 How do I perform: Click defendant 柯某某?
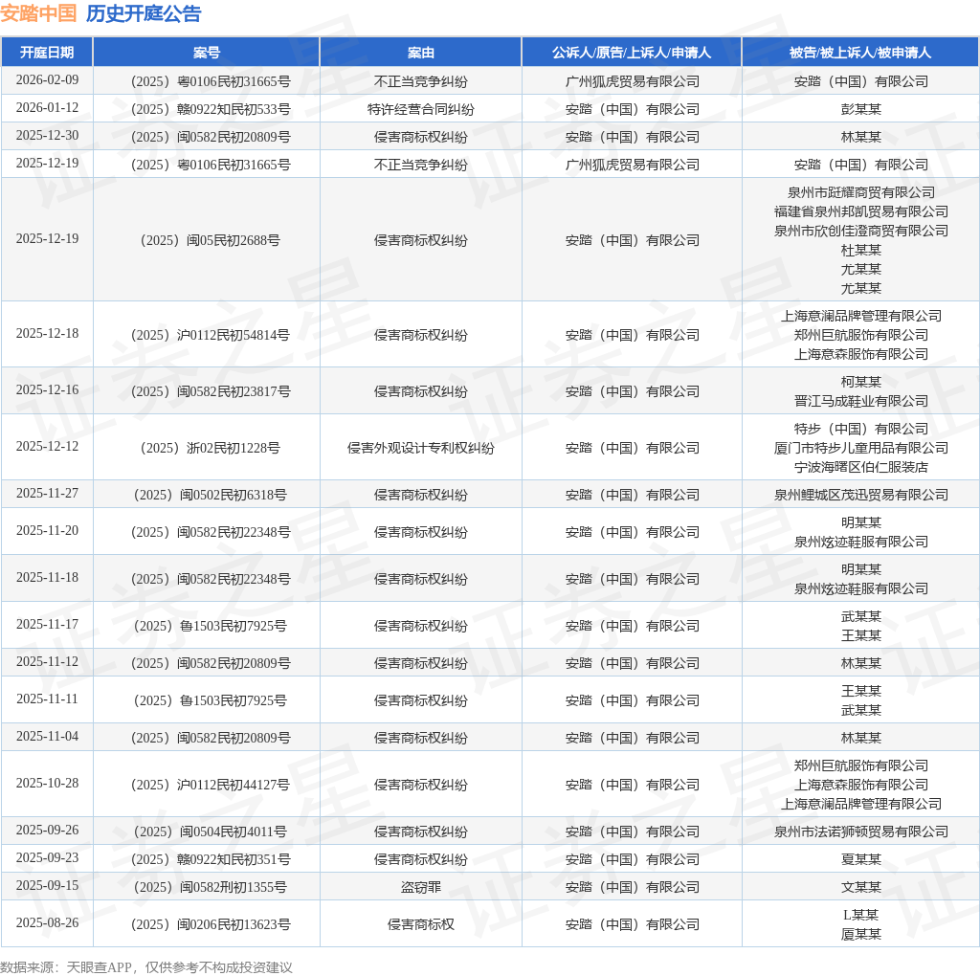[860, 382]
